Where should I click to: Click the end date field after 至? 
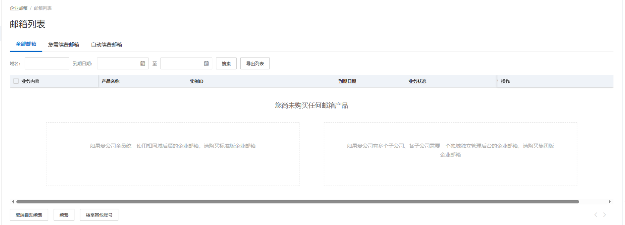pos(186,64)
